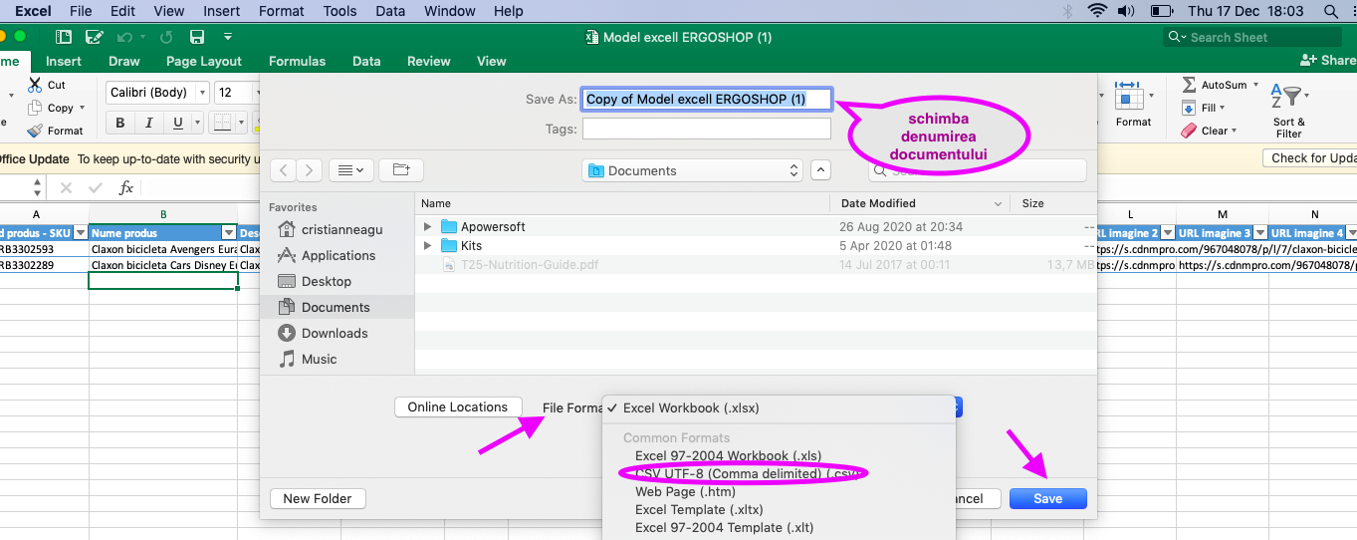
Task: Click the new folder icon in dialog toolbar
Action: coord(401,170)
